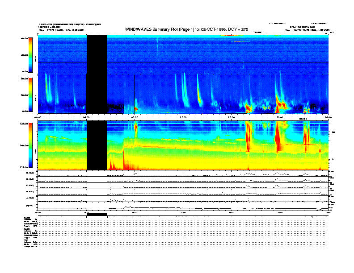
Task: Click the TNR vertical axis label
Action: 35,153
